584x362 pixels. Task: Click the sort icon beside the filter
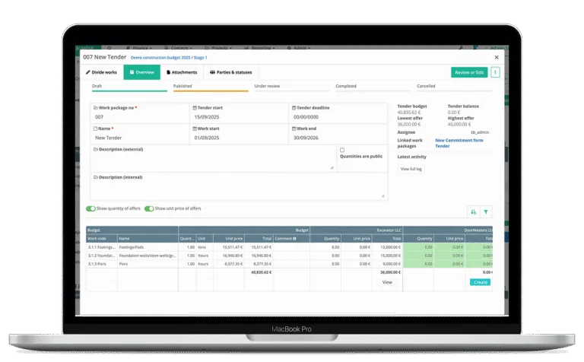pyautogui.click(x=473, y=212)
